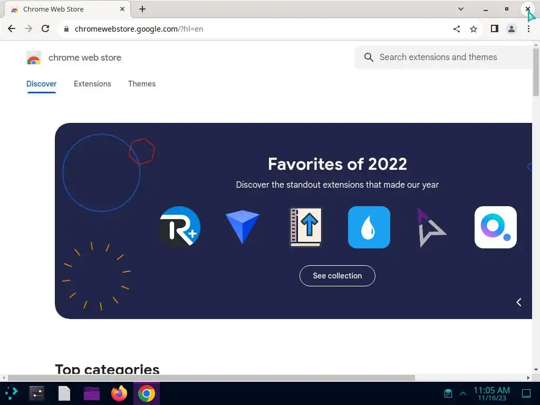This screenshot has height=405, width=540.
Task: Click the vertical page scrollbar thumb
Action: [x=536, y=72]
